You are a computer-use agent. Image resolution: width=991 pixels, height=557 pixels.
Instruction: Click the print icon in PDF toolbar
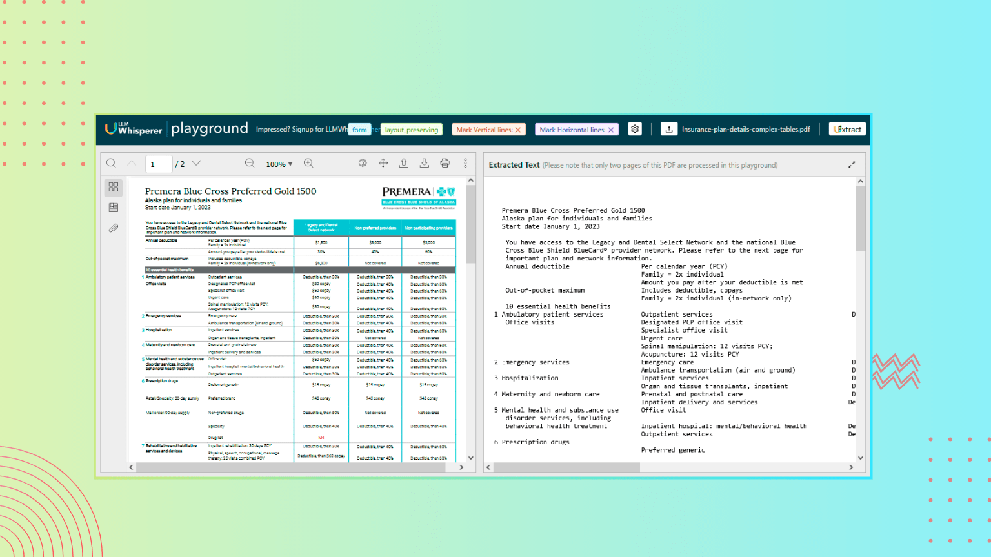[445, 164]
